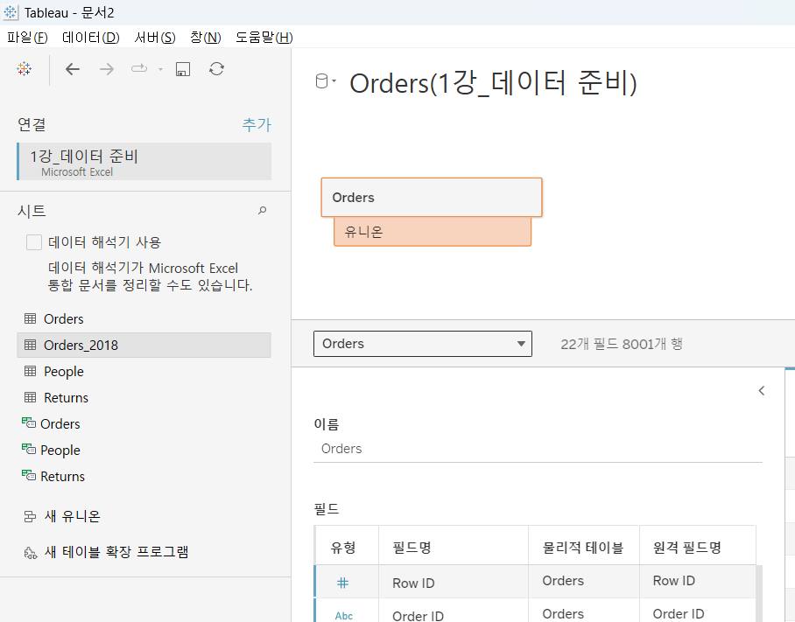Select the 1강_데이터 준비 connection

point(144,162)
